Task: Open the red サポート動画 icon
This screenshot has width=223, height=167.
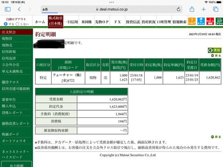Action: 210,21
